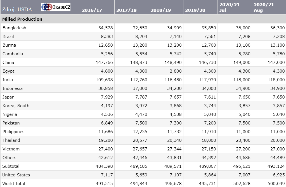Screen dimensions: 286x187
Task: Click the 2018/19 column header
Action: tap(161, 10)
